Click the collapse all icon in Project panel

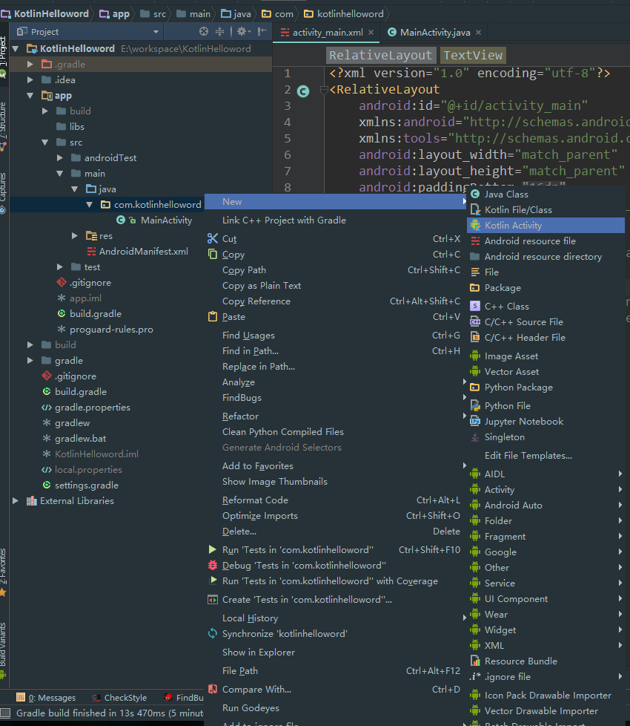pyautogui.click(x=219, y=31)
